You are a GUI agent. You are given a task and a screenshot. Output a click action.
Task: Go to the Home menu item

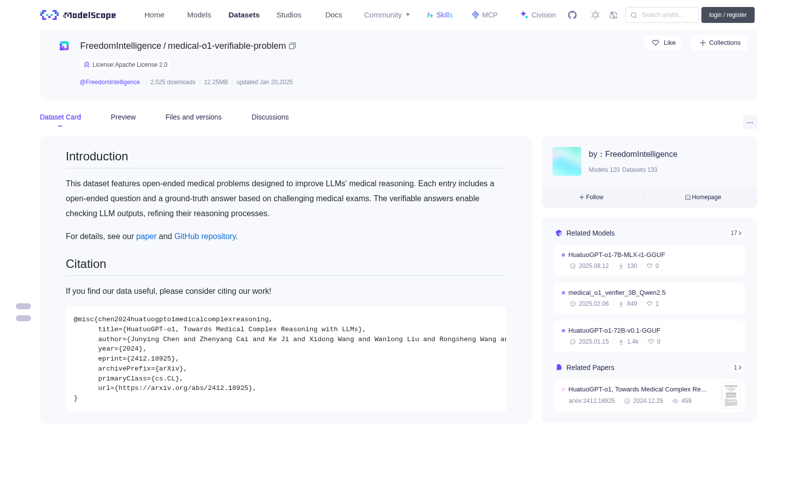coord(154,15)
